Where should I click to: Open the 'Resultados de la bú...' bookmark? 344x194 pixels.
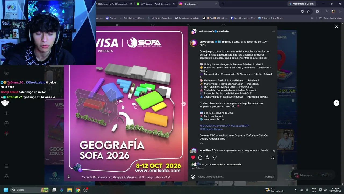pos(187,18)
